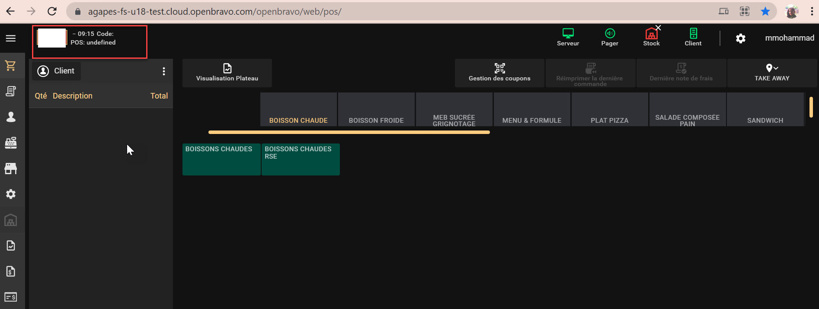Open mmohammad user menu
This screenshot has width=819, height=309.
point(790,38)
